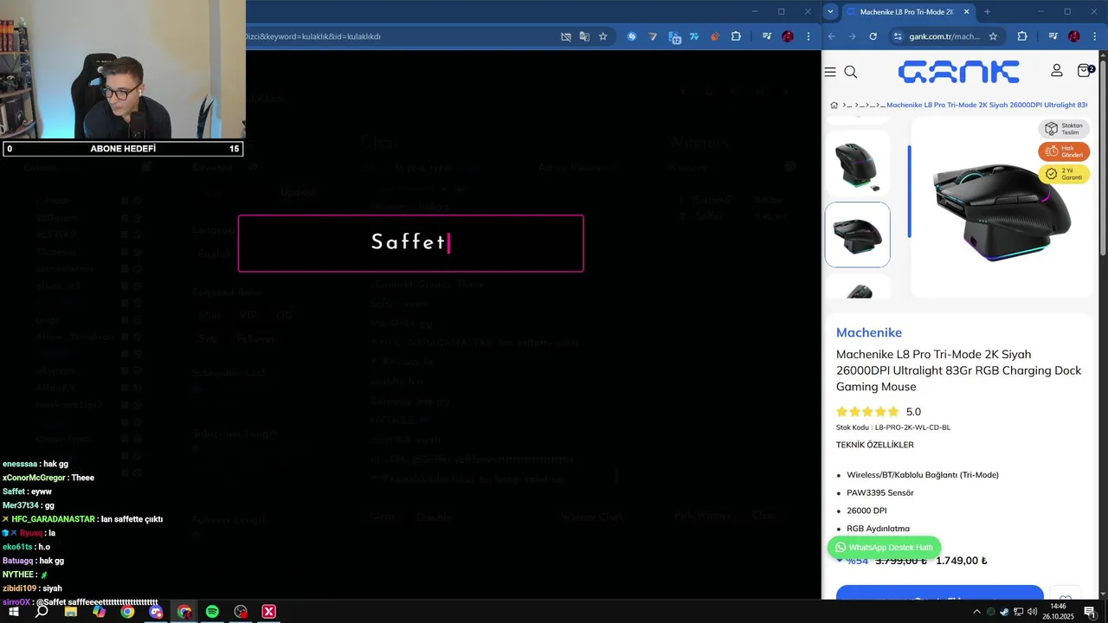Open Extensions puzzle icon in Gank window
The width and height of the screenshot is (1108, 623).
[x=1022, y=36]
